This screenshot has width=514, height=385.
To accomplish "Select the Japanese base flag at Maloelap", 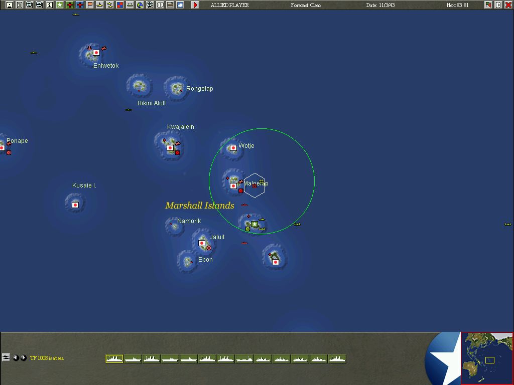I will tap(233, 186).
